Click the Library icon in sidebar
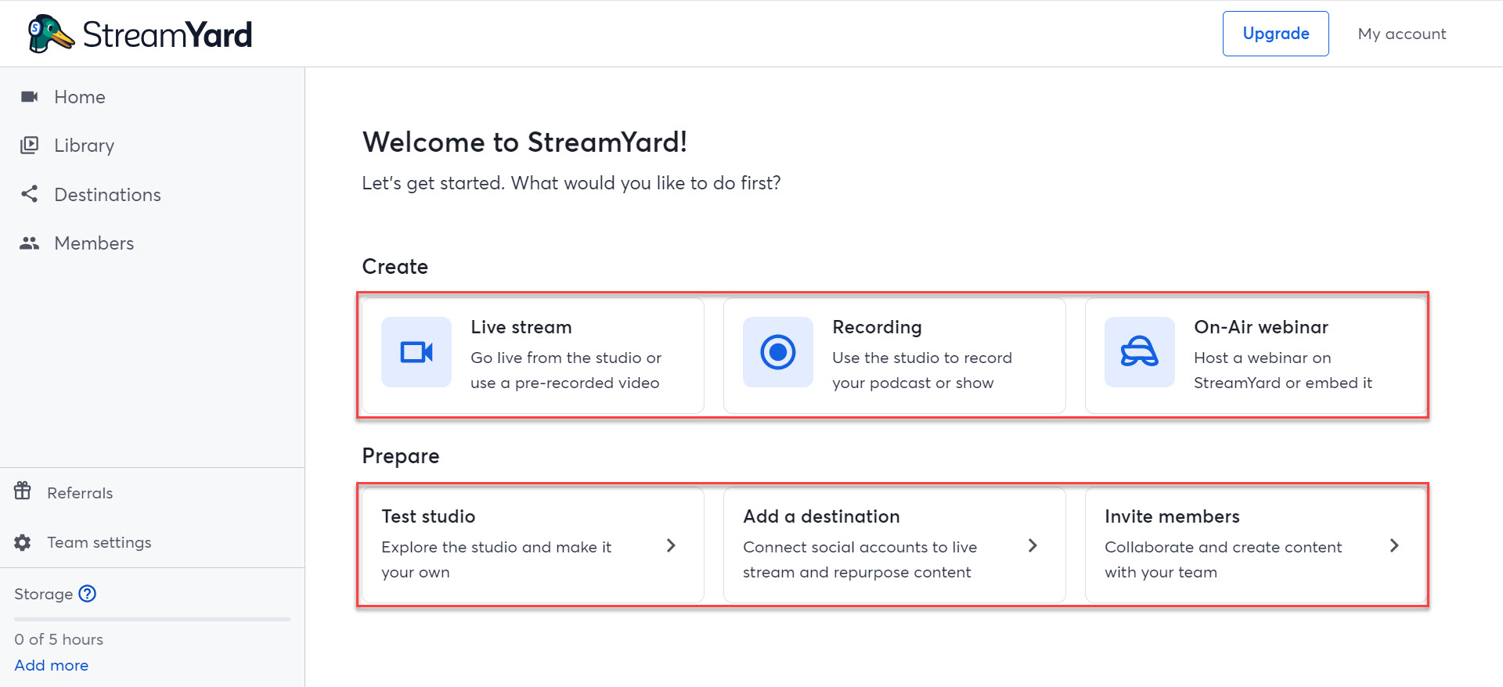 29,145
